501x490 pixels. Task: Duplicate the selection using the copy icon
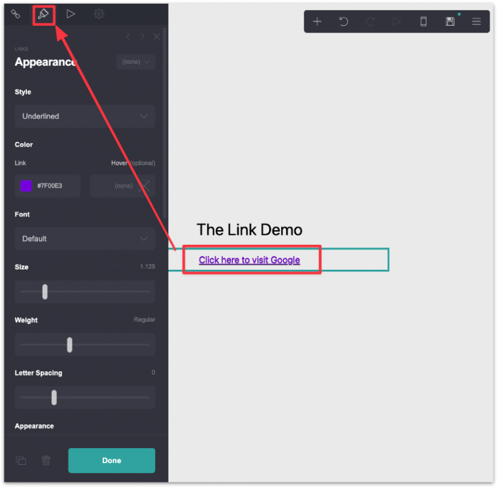pos(20,460)
